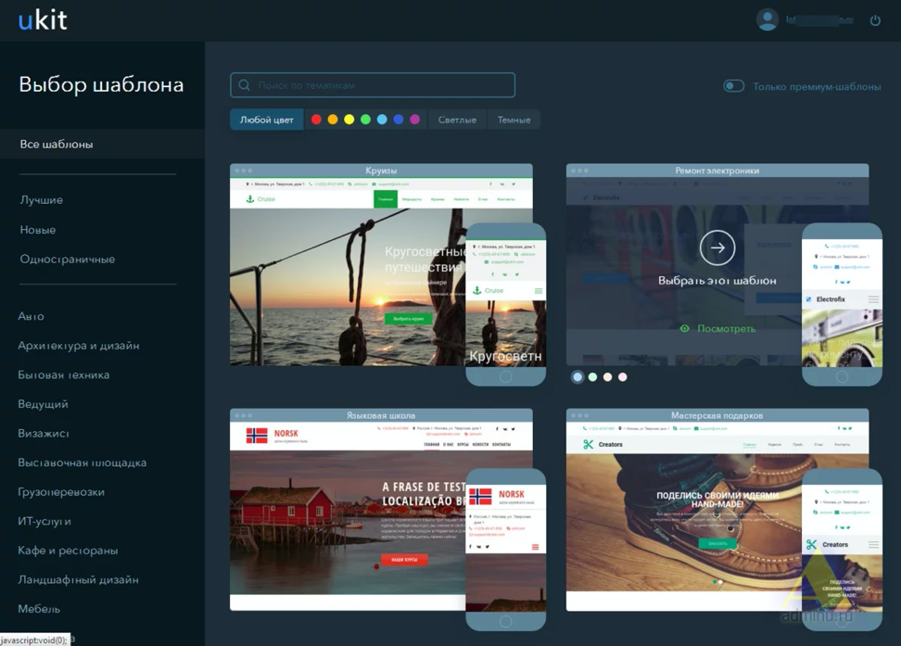Click the circled arrow on the Ремонт электроники card
This screenshot has height=646, width=901.
click(717, 247)
